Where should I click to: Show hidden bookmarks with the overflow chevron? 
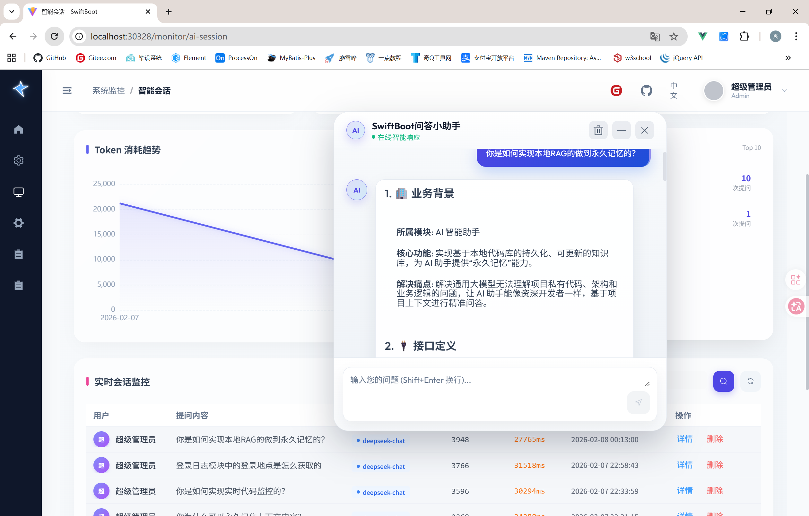click(x=788, y=58)
